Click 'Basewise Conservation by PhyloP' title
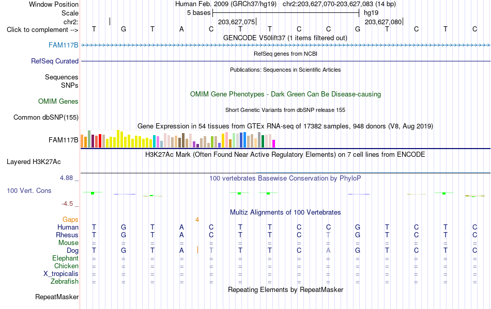The width and height of the screenshot is (491, 309). pos(285,178)
